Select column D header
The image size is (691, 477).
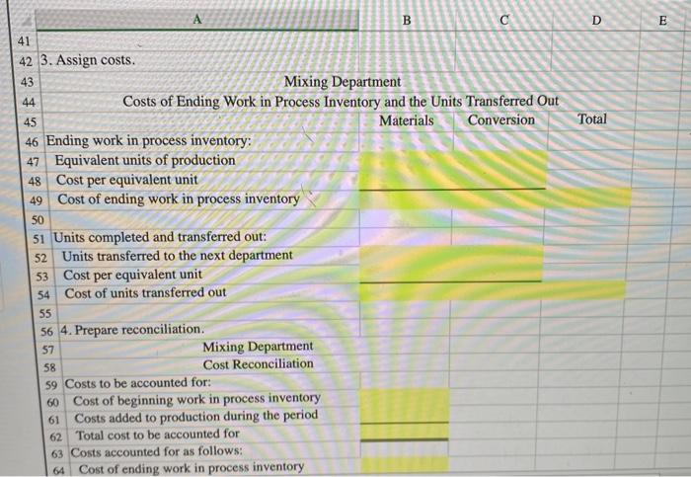click(x=596, y=21)
